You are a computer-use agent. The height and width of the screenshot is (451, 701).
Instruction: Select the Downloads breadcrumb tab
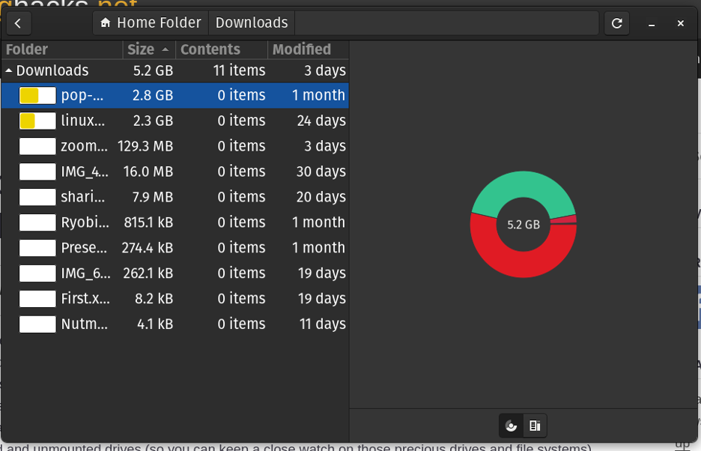pos(251,22)
